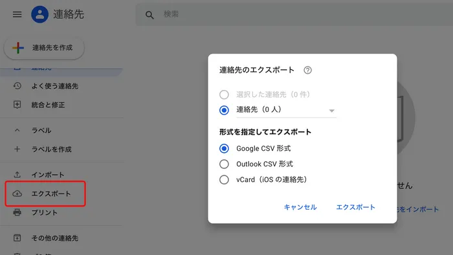Choose Google CSV 形式 export format
This screenshot has height=255, width=453.
point(224,148)
